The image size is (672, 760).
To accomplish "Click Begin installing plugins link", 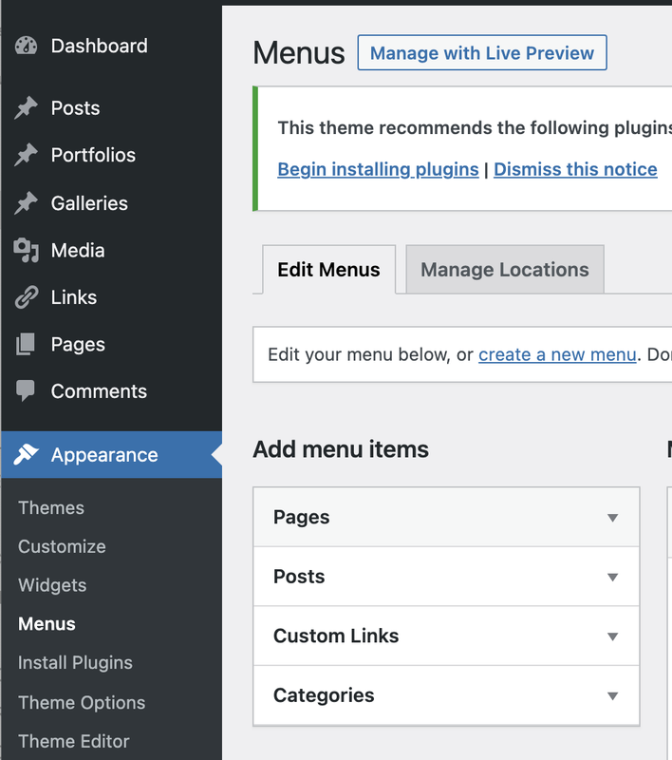I will point(378,169).
